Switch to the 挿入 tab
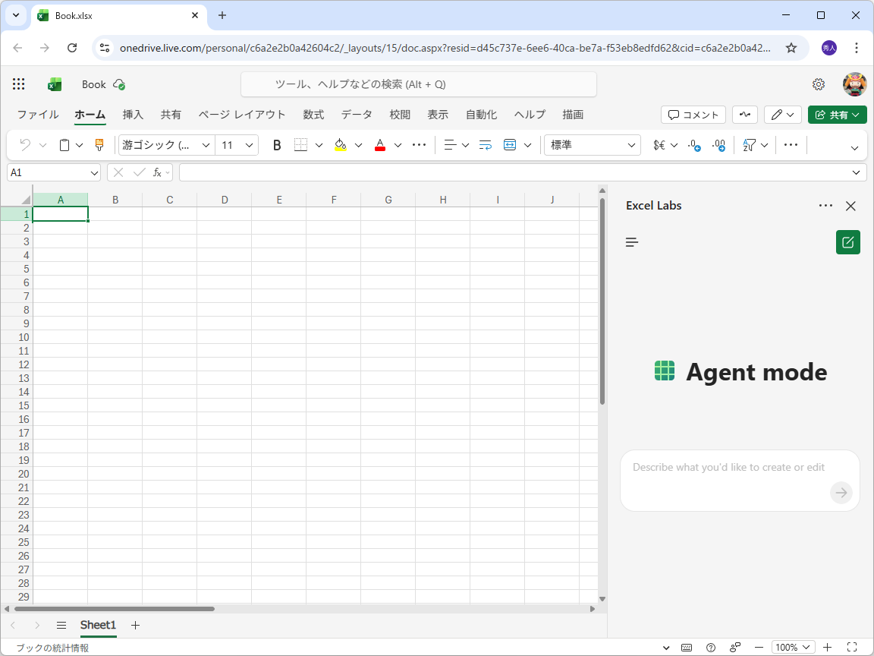Screen dimensions: 874x656 [x=133, y=115]
